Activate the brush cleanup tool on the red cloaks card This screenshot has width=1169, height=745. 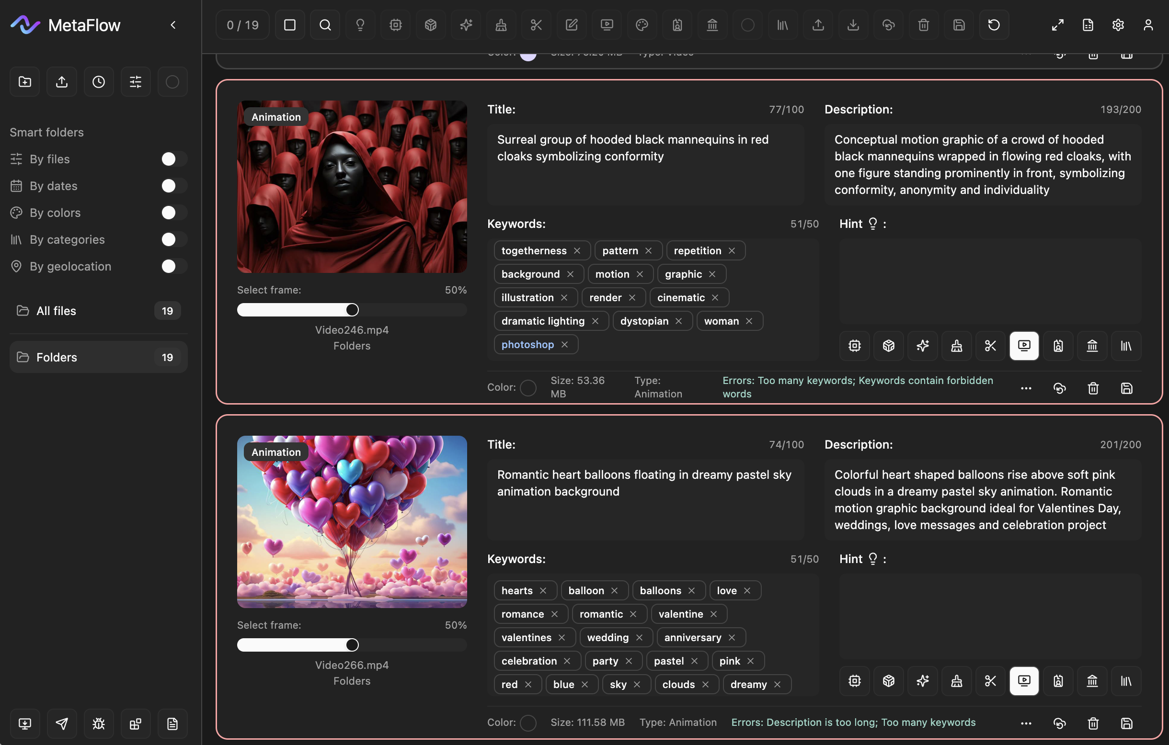pos(956,346)
